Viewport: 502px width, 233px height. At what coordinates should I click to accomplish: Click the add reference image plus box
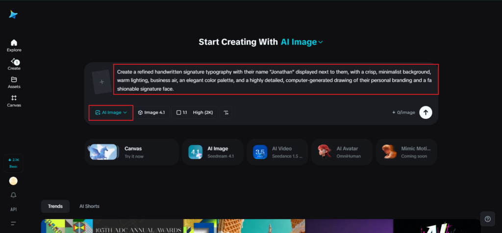102,82
